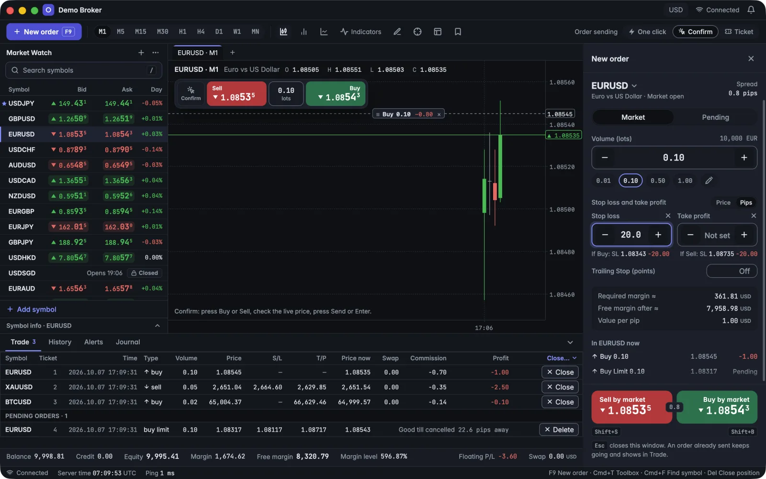Image resolution: width=766 pixels, height=479 pixels.
Task: Select One click order sending mode
Action: 647,32
